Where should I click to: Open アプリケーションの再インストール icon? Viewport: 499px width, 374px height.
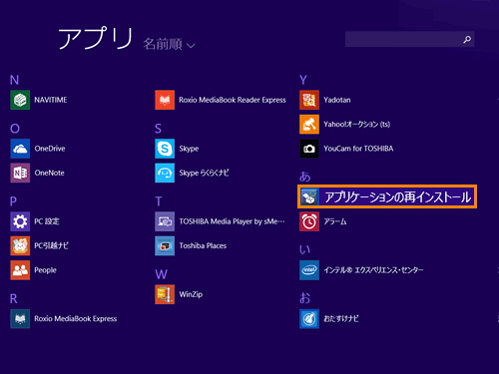point(309,196)
